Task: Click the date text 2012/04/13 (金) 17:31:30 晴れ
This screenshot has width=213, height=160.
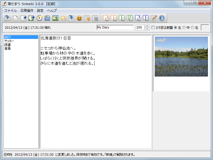Action: click(28, 28)
